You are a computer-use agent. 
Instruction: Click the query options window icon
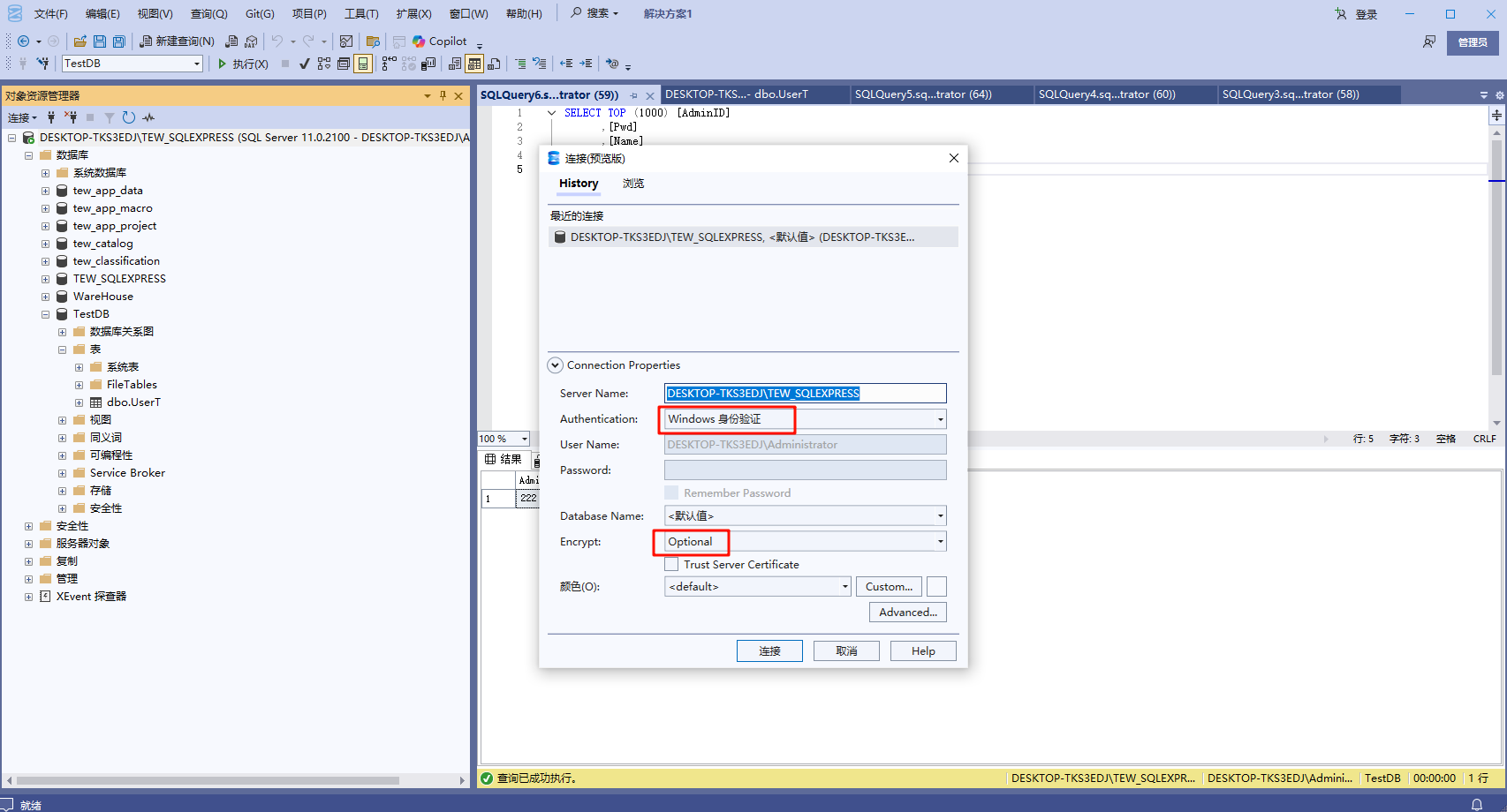click(344, 64)
